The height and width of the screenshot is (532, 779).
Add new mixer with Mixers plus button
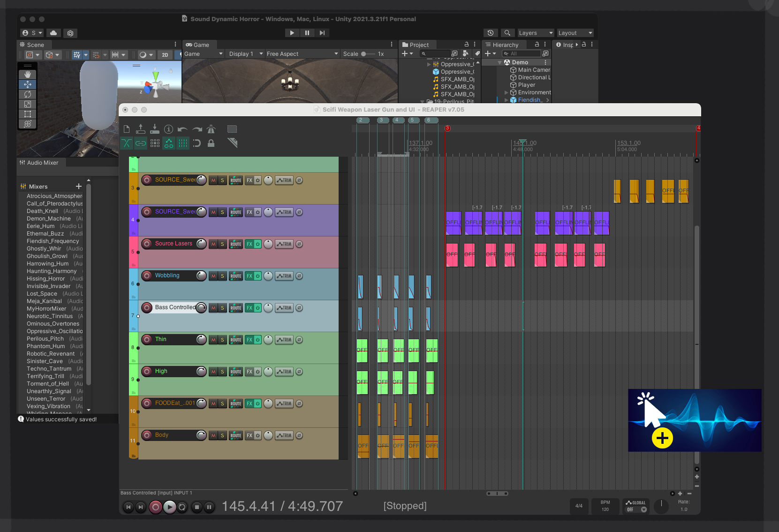[x=78, y=186]
